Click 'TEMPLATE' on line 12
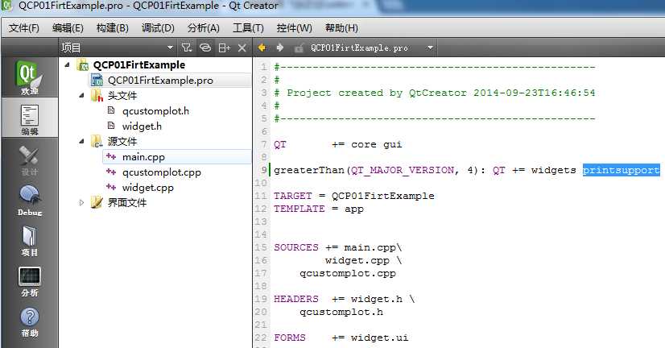This screenshot has width=665, height=348. tap(299, 209)
